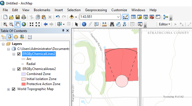Viewport: 192px width, 106px height.
Task: Go back to previous extent
Action: [45, 24]
